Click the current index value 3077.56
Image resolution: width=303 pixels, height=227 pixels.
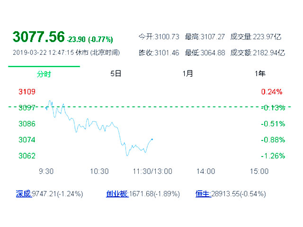pyautogui.click(x=38, y=37)
